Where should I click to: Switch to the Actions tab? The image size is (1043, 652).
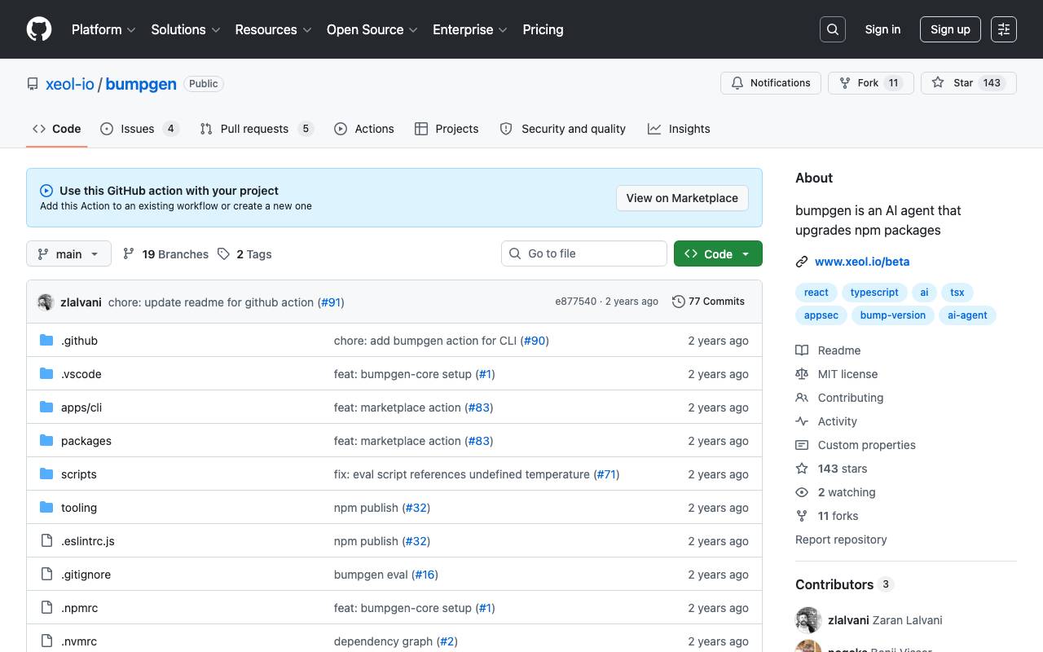[364, 129]
